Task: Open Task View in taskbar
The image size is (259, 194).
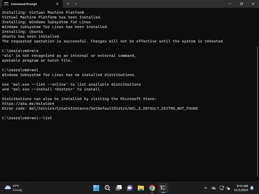Action: point(119,188)
